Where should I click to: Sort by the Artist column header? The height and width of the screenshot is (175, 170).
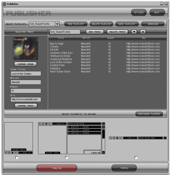[86, 38]
